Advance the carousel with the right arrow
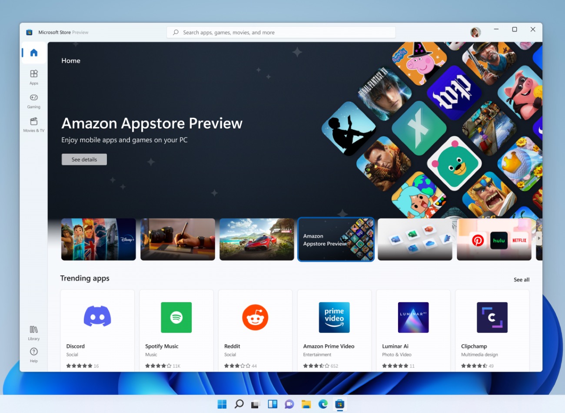 point(539,238)
